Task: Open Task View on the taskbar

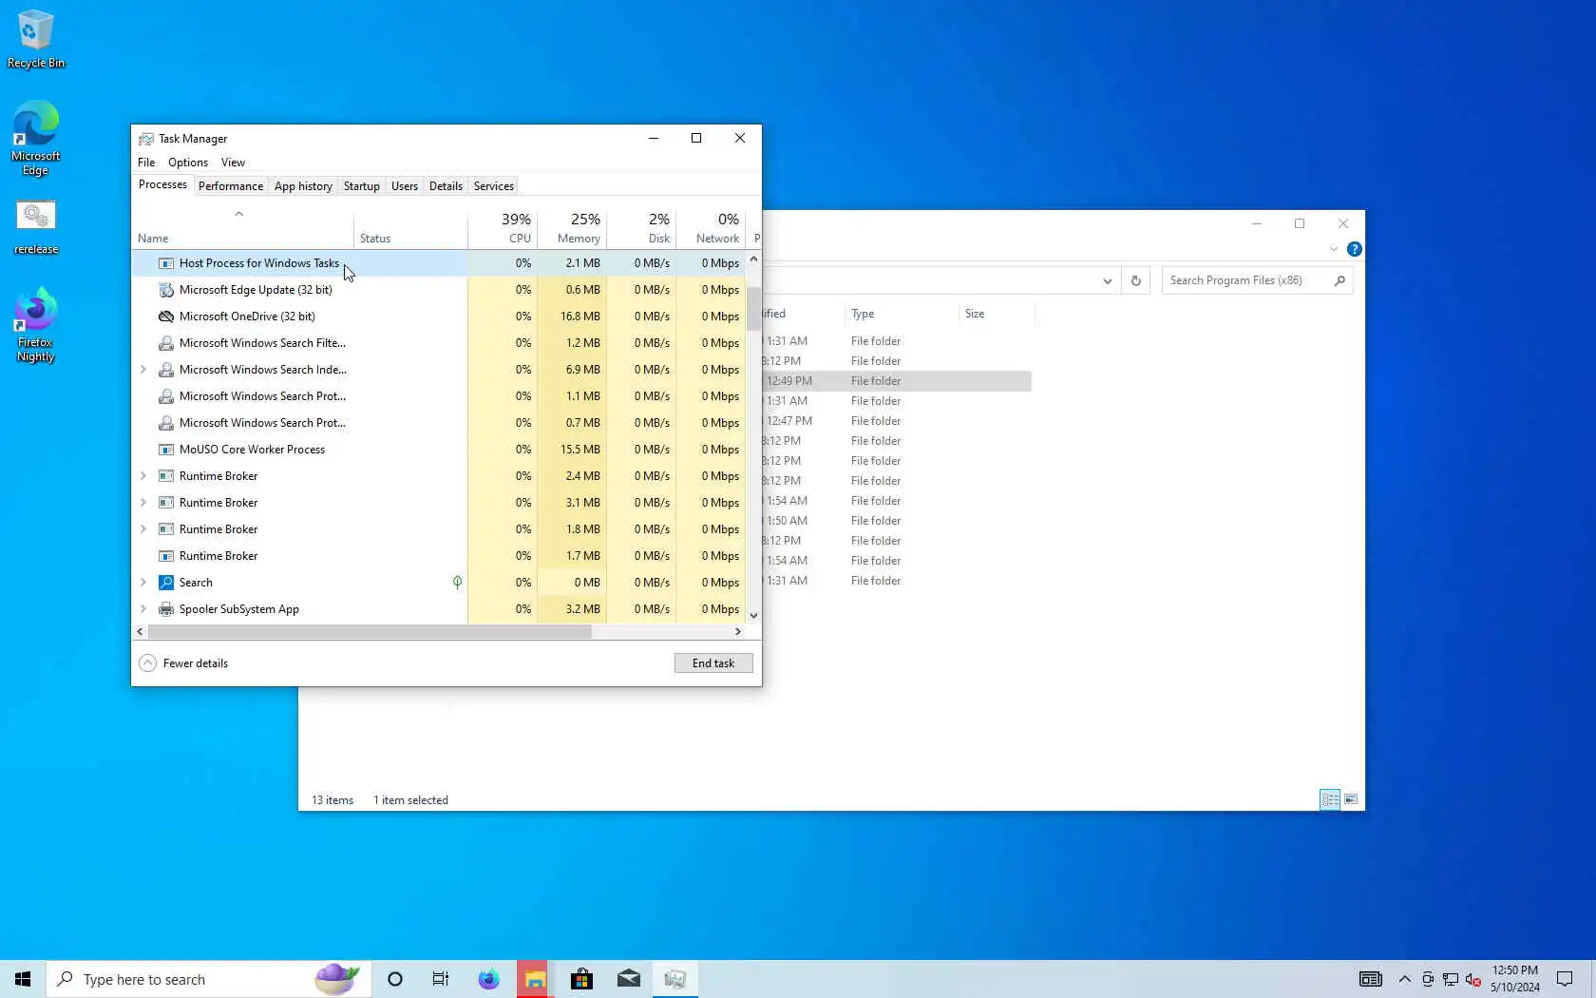Action: (x=441, y=979)
